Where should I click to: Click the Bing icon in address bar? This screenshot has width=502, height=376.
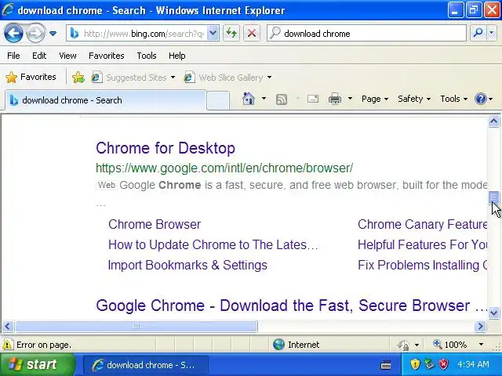[x=75, y=33]
